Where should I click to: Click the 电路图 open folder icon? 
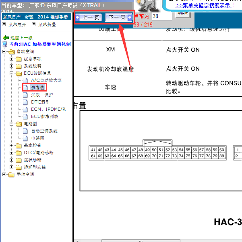coord(19,124)
